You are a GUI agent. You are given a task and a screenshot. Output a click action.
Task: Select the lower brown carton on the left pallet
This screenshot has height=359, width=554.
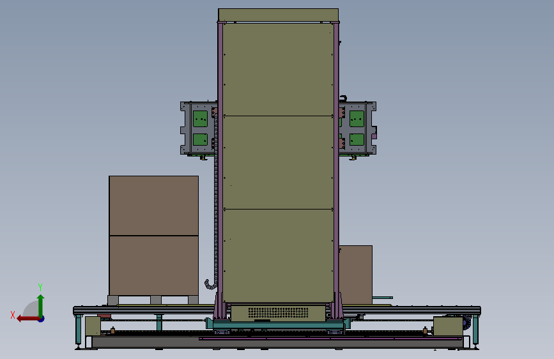[x=154, y=266]
